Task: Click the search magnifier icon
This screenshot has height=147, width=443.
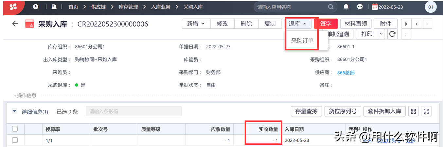Action: click(x=331, y=7)
